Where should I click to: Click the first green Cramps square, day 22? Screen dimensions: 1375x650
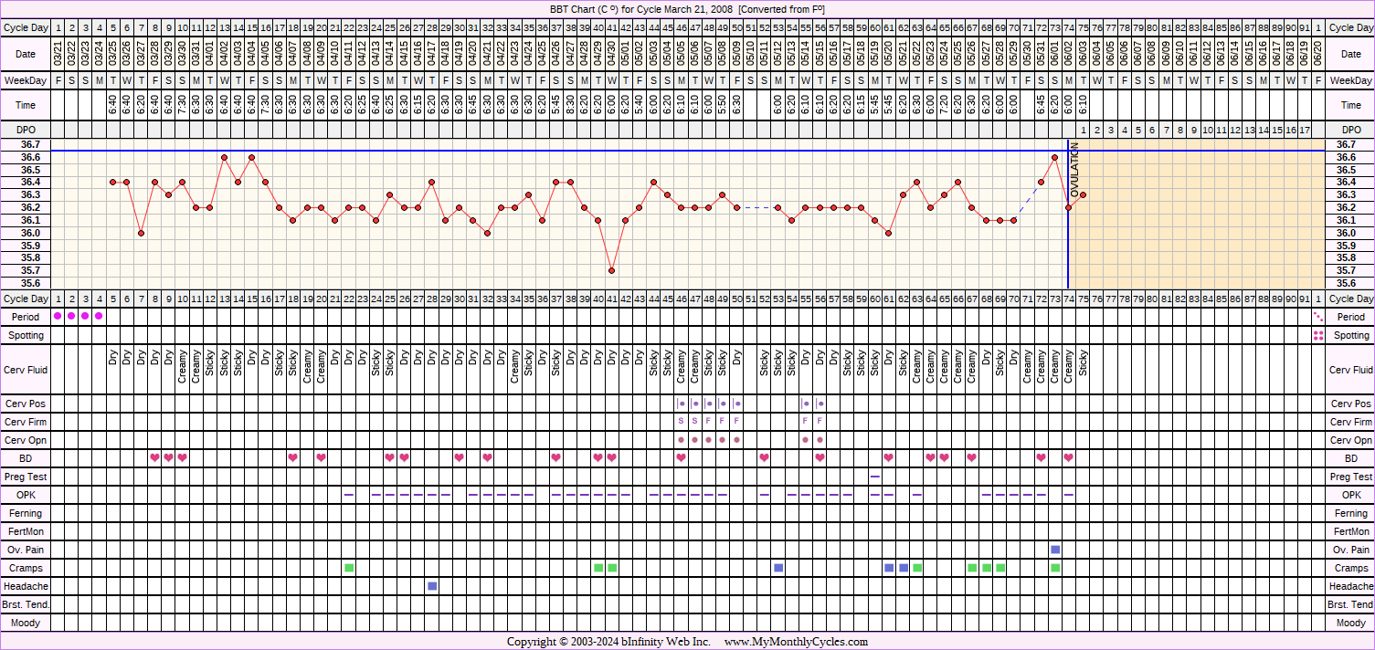[x=349, y=568]
